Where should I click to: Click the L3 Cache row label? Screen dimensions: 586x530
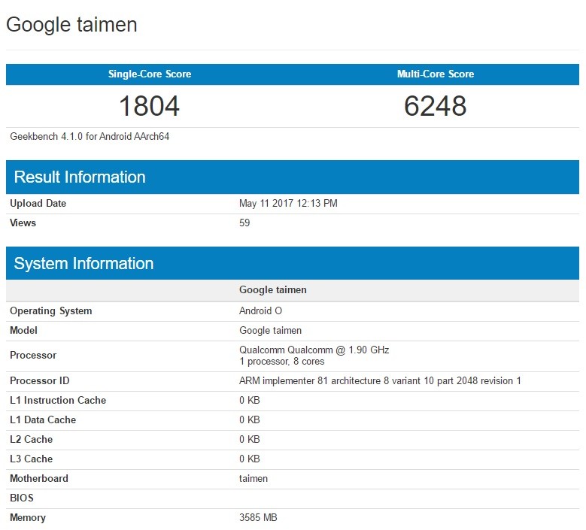pos(31,459)
